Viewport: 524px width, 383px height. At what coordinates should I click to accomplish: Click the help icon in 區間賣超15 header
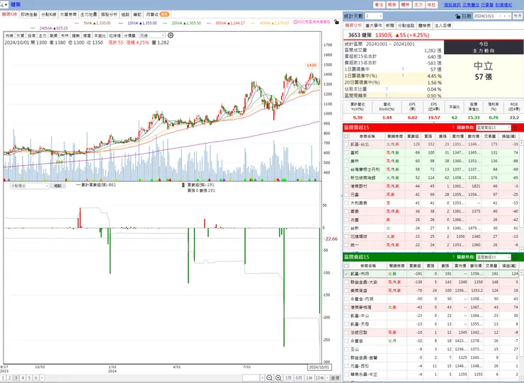click(453, 257)
